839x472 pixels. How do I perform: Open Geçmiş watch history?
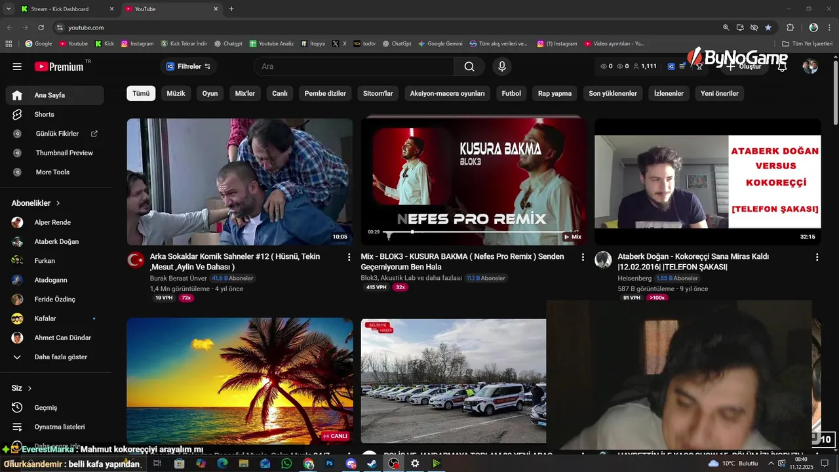pos(55,408)
